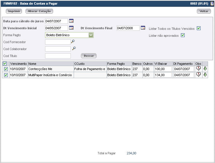Uncheck Listar não aprovados checkbox
This screenshot has width=215, height=163.
tap(183, 35)
